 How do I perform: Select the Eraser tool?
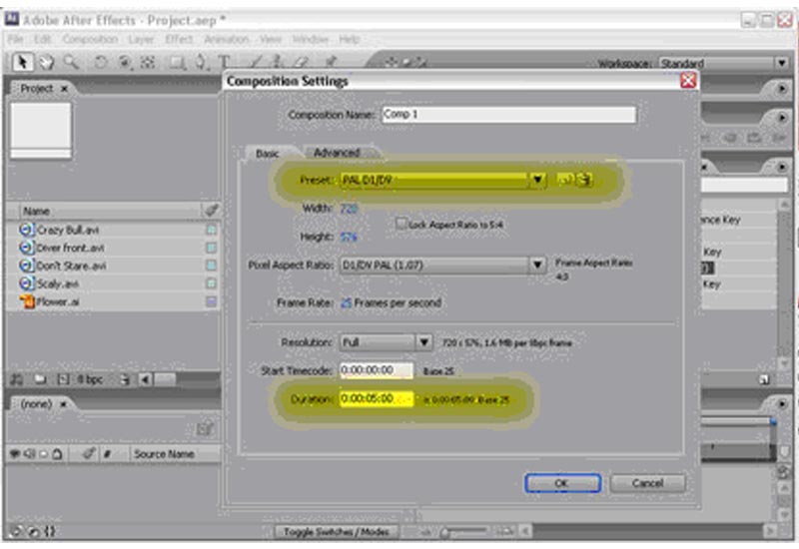(x=302, y=63)
